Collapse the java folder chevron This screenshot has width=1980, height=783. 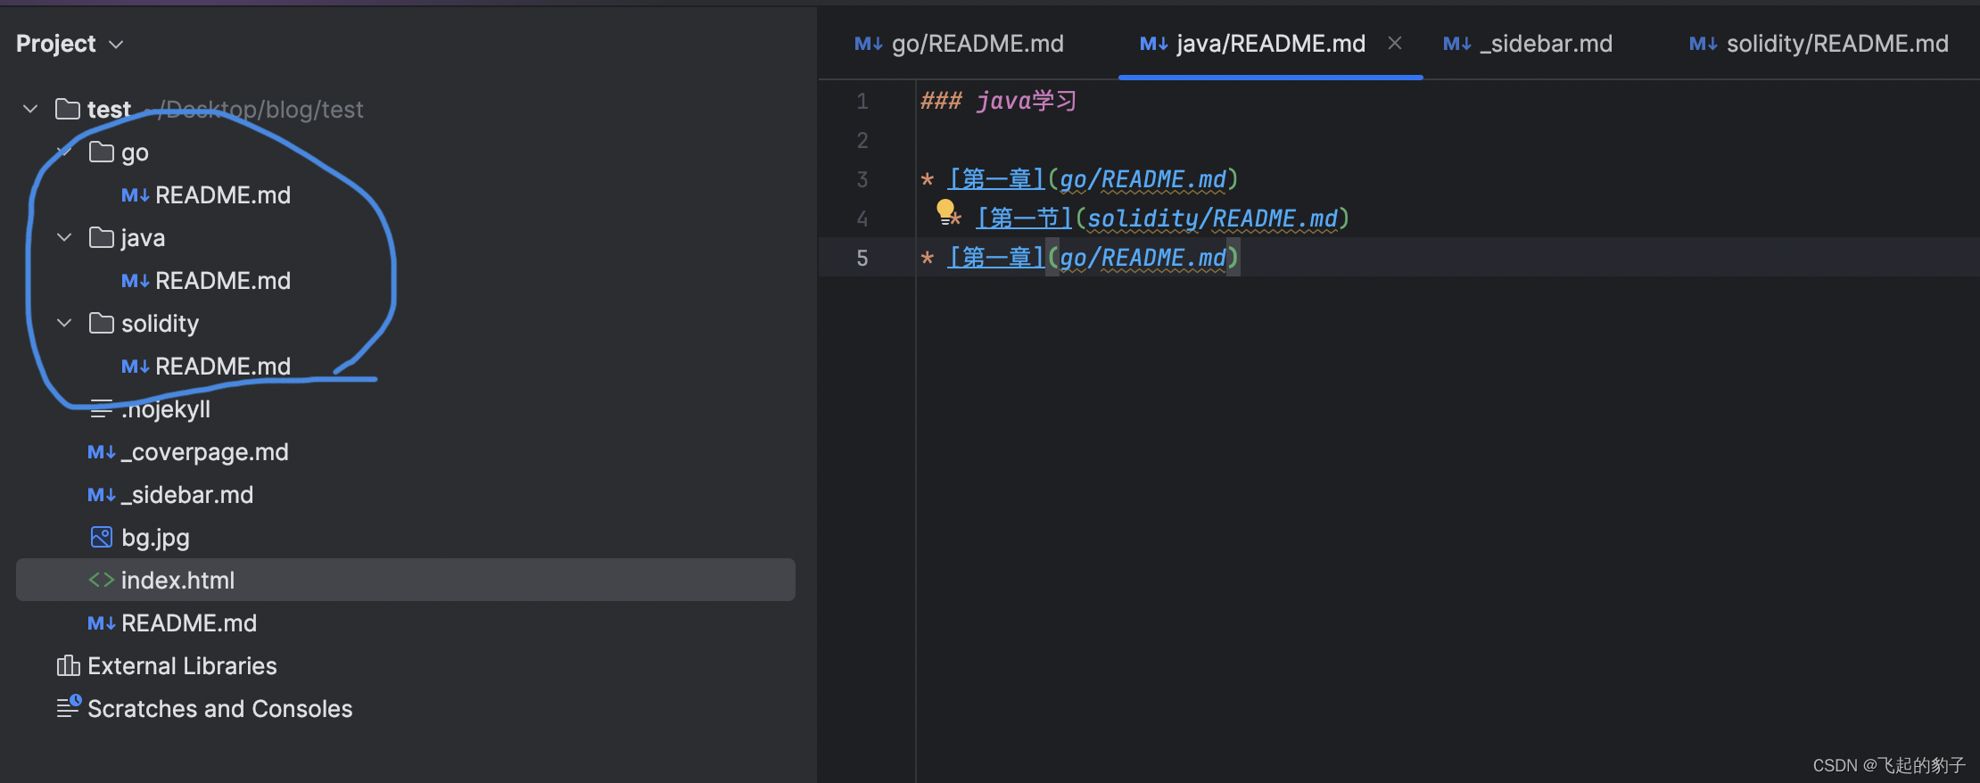point(64,237)
